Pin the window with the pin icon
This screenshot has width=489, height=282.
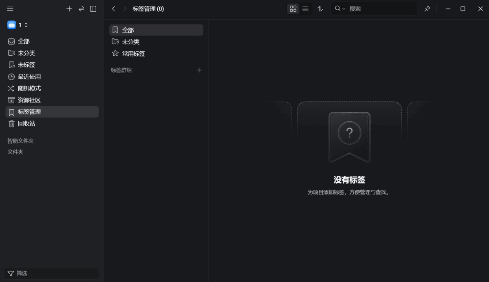tap(427, 9)
